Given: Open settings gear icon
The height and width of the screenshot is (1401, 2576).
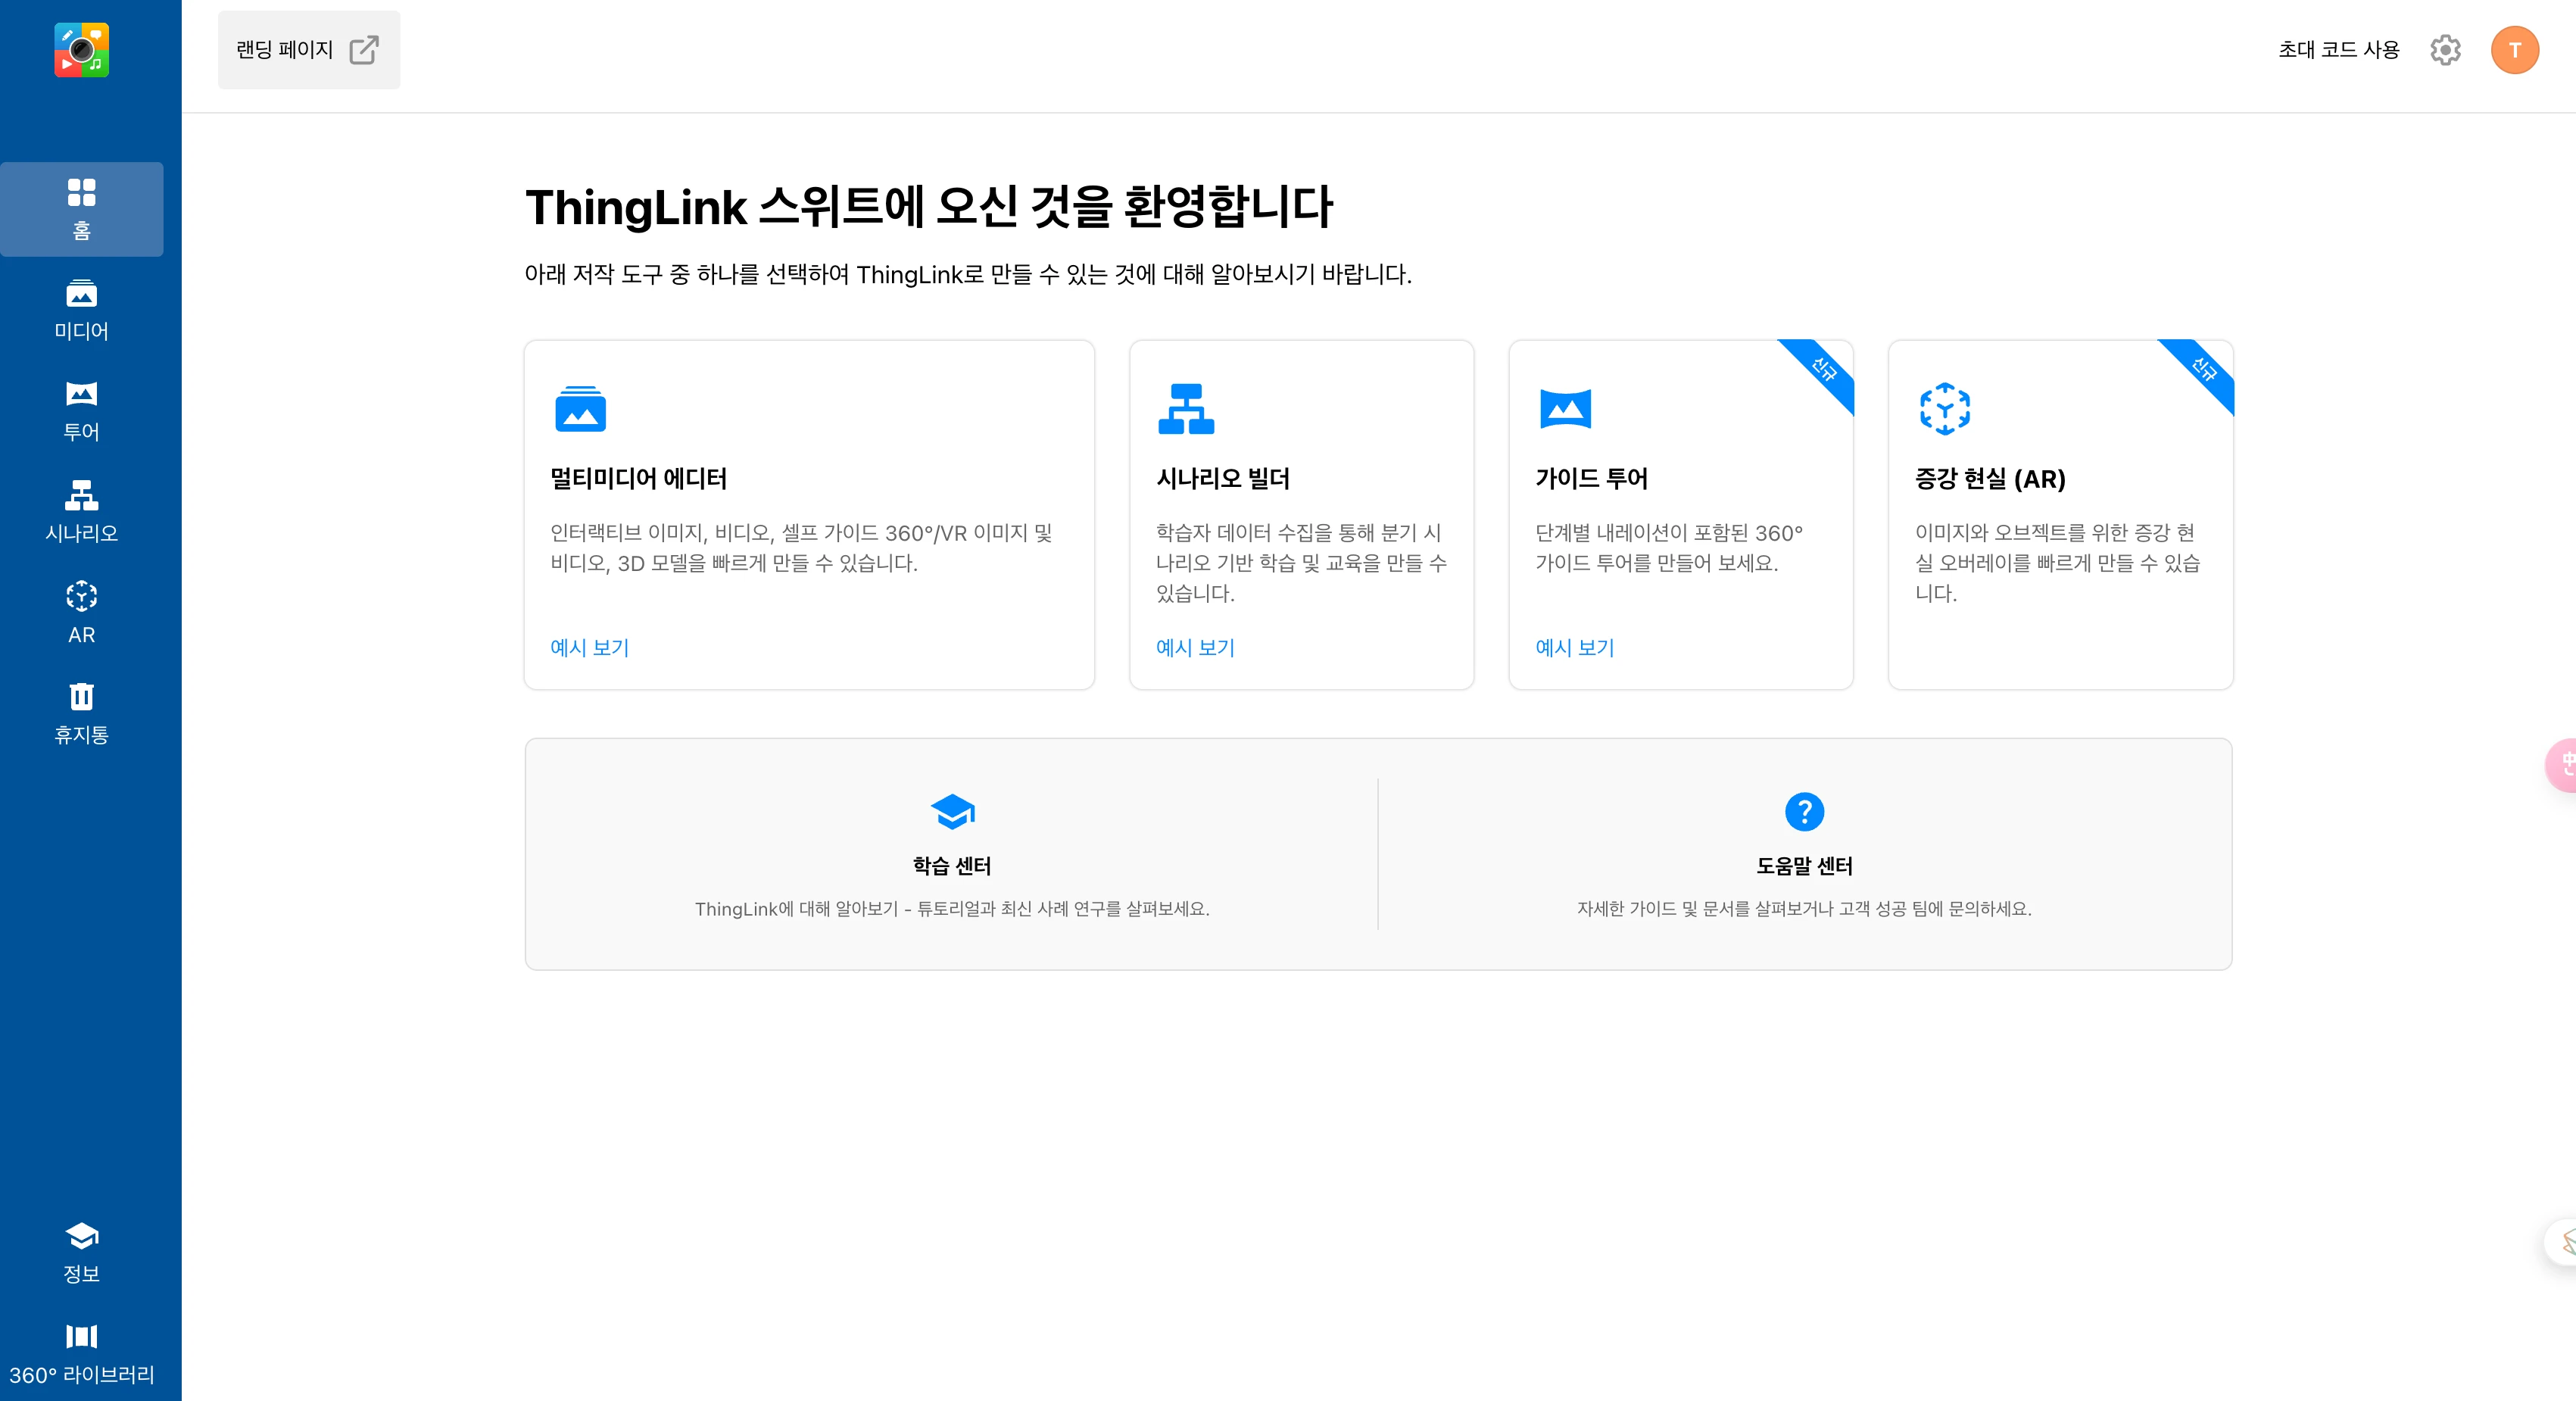Looking at the screenshot, I should (2445, 50).
